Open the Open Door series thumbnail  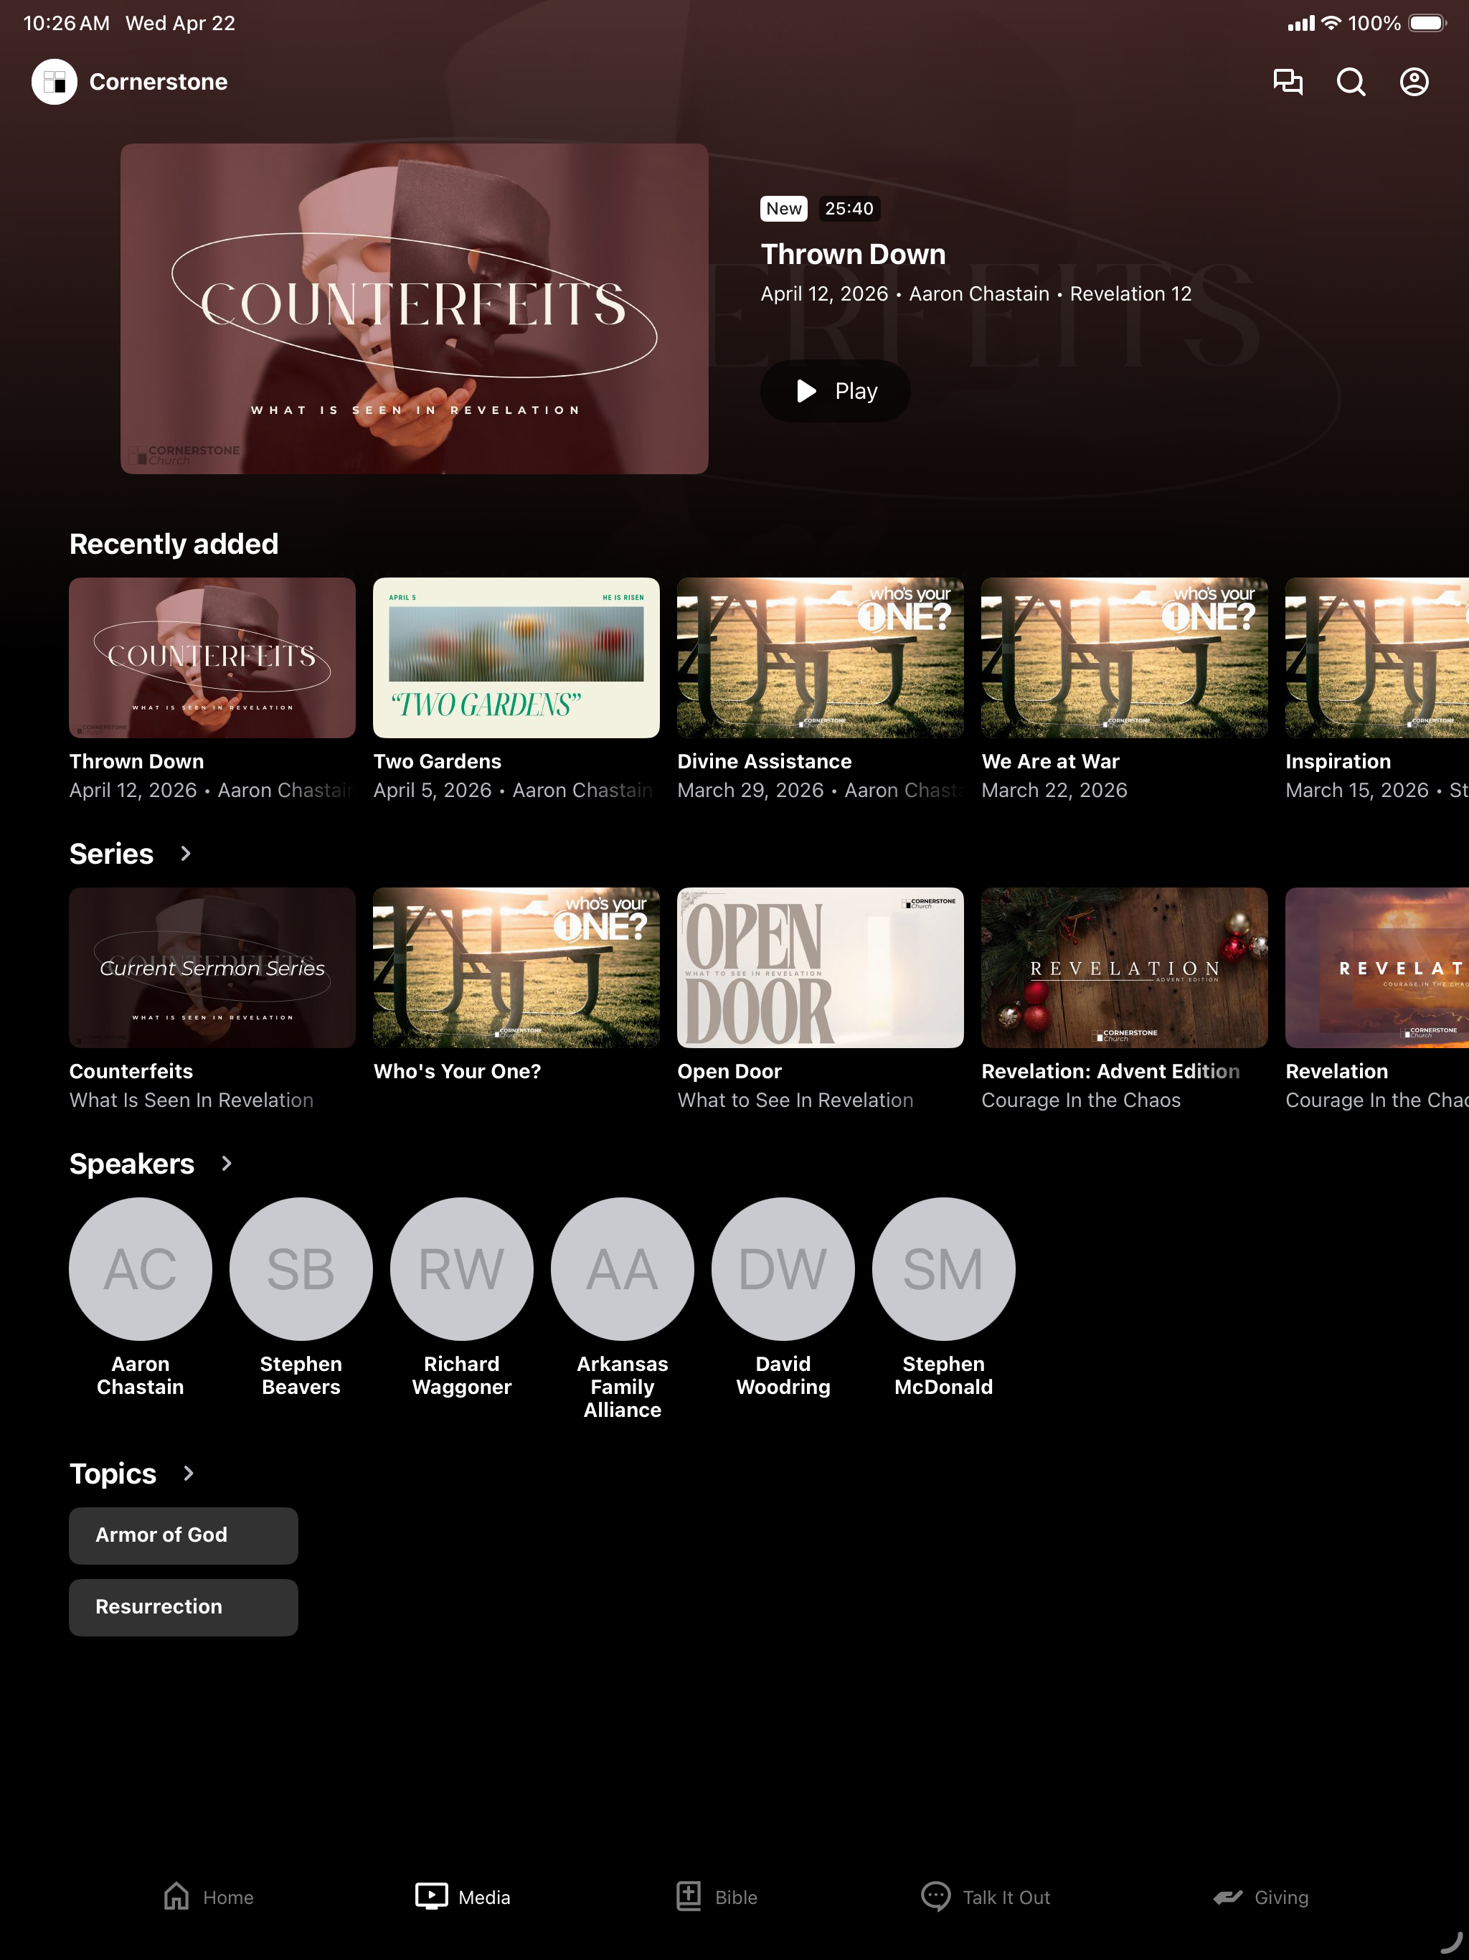(x=821, y=968)
